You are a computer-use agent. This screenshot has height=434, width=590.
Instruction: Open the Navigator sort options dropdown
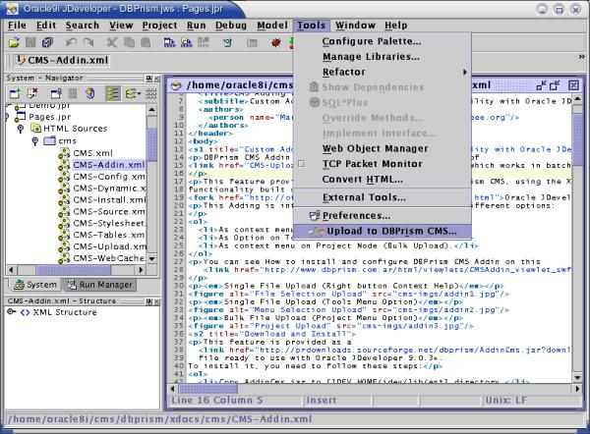coord(133,93)
